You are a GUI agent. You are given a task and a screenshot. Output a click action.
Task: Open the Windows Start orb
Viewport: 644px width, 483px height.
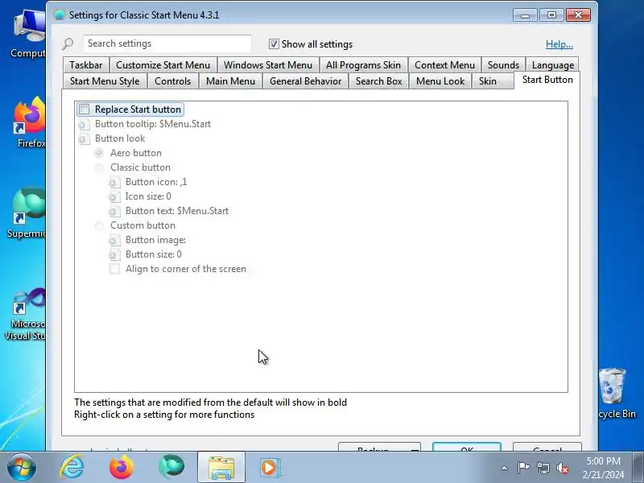pyautogui.click(x=22, y=468)
